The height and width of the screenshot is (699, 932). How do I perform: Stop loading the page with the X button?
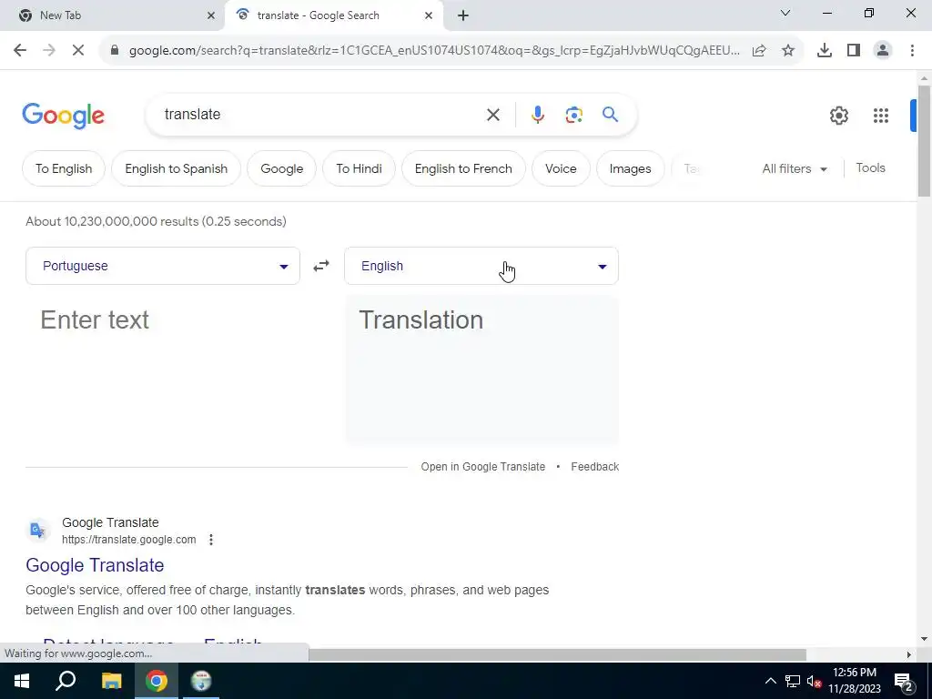(78, 51)
